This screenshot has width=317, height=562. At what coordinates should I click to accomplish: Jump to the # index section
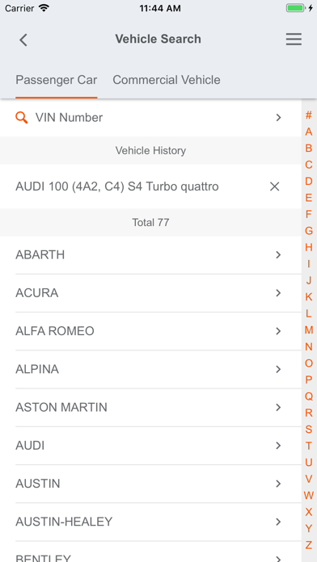point(309,115)
